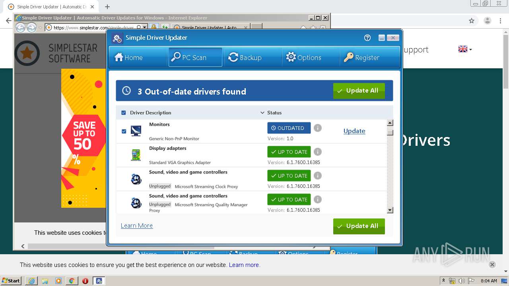
Task: Click the driver list scroll down arrow
Action: coord(390,210)
